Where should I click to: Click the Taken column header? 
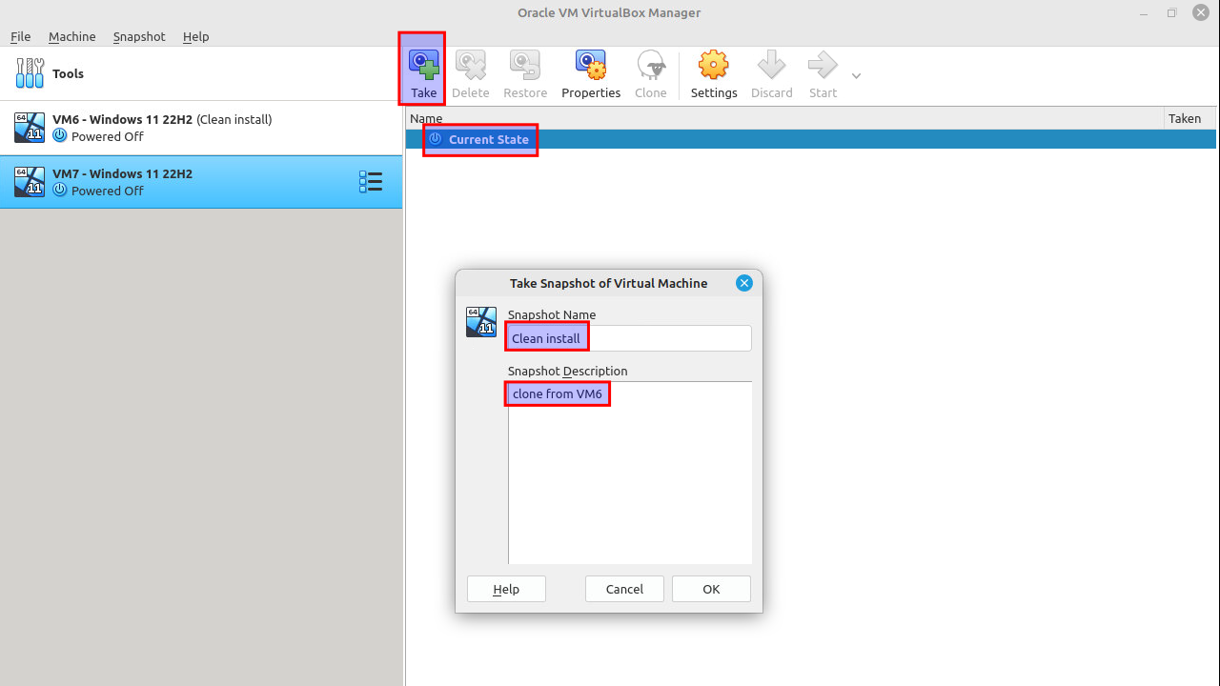pos(1190,118)
